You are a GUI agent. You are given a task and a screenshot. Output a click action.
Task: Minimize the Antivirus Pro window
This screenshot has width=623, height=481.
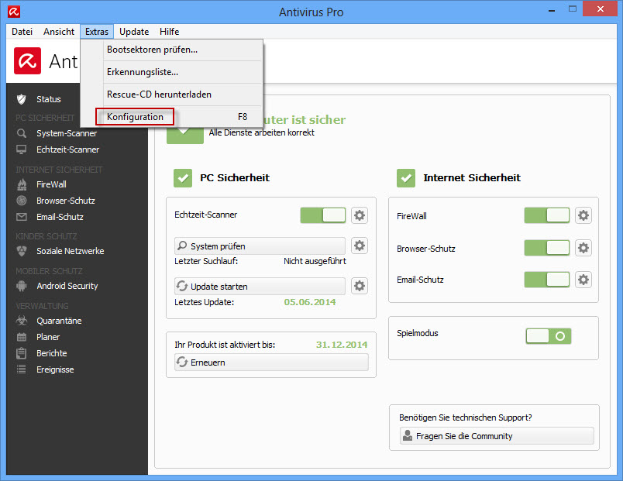tap(552, 10)
